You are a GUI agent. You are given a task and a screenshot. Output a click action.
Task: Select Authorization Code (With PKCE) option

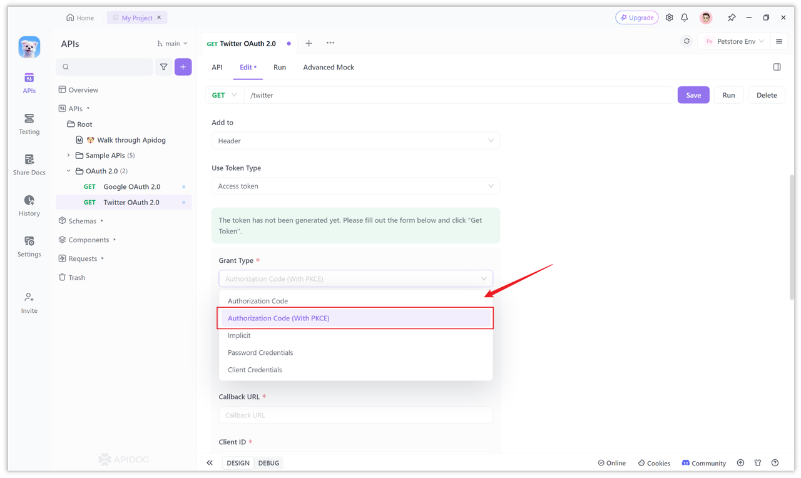click(355, 318)
